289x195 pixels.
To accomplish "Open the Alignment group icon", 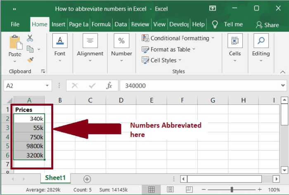I will 90,41.
